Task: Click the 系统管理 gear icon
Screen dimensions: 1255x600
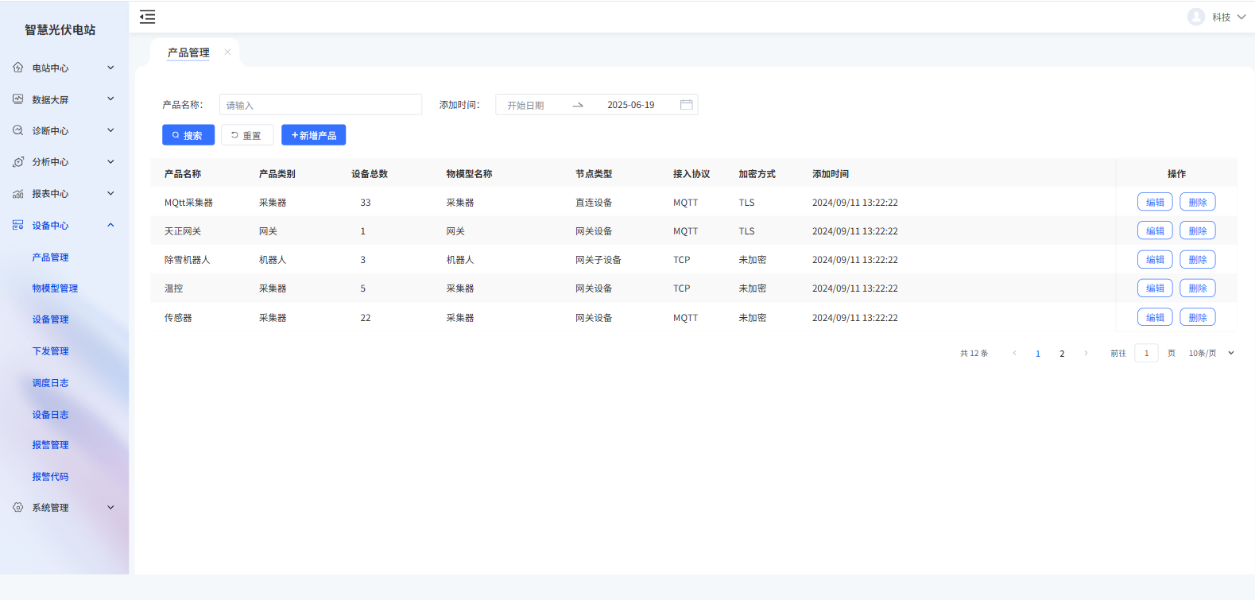Action: [18, 507]
